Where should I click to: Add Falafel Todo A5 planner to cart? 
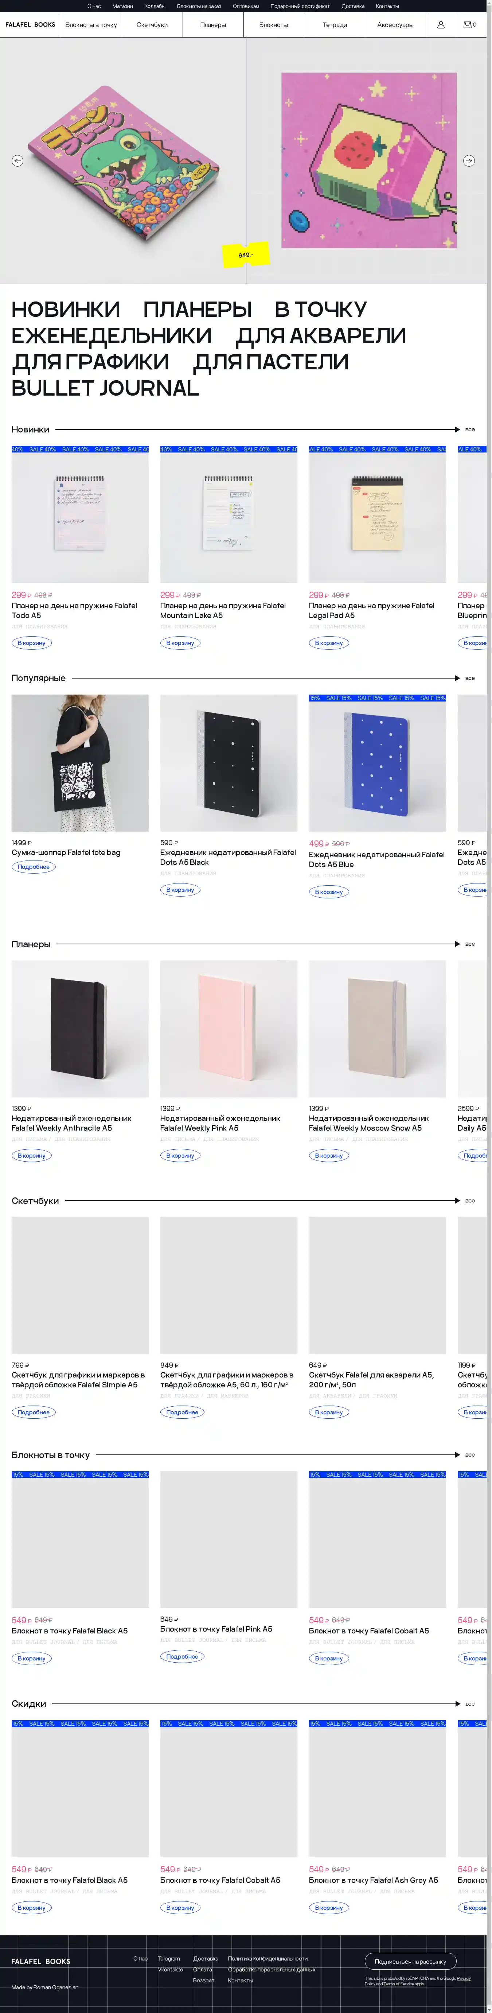31,643
